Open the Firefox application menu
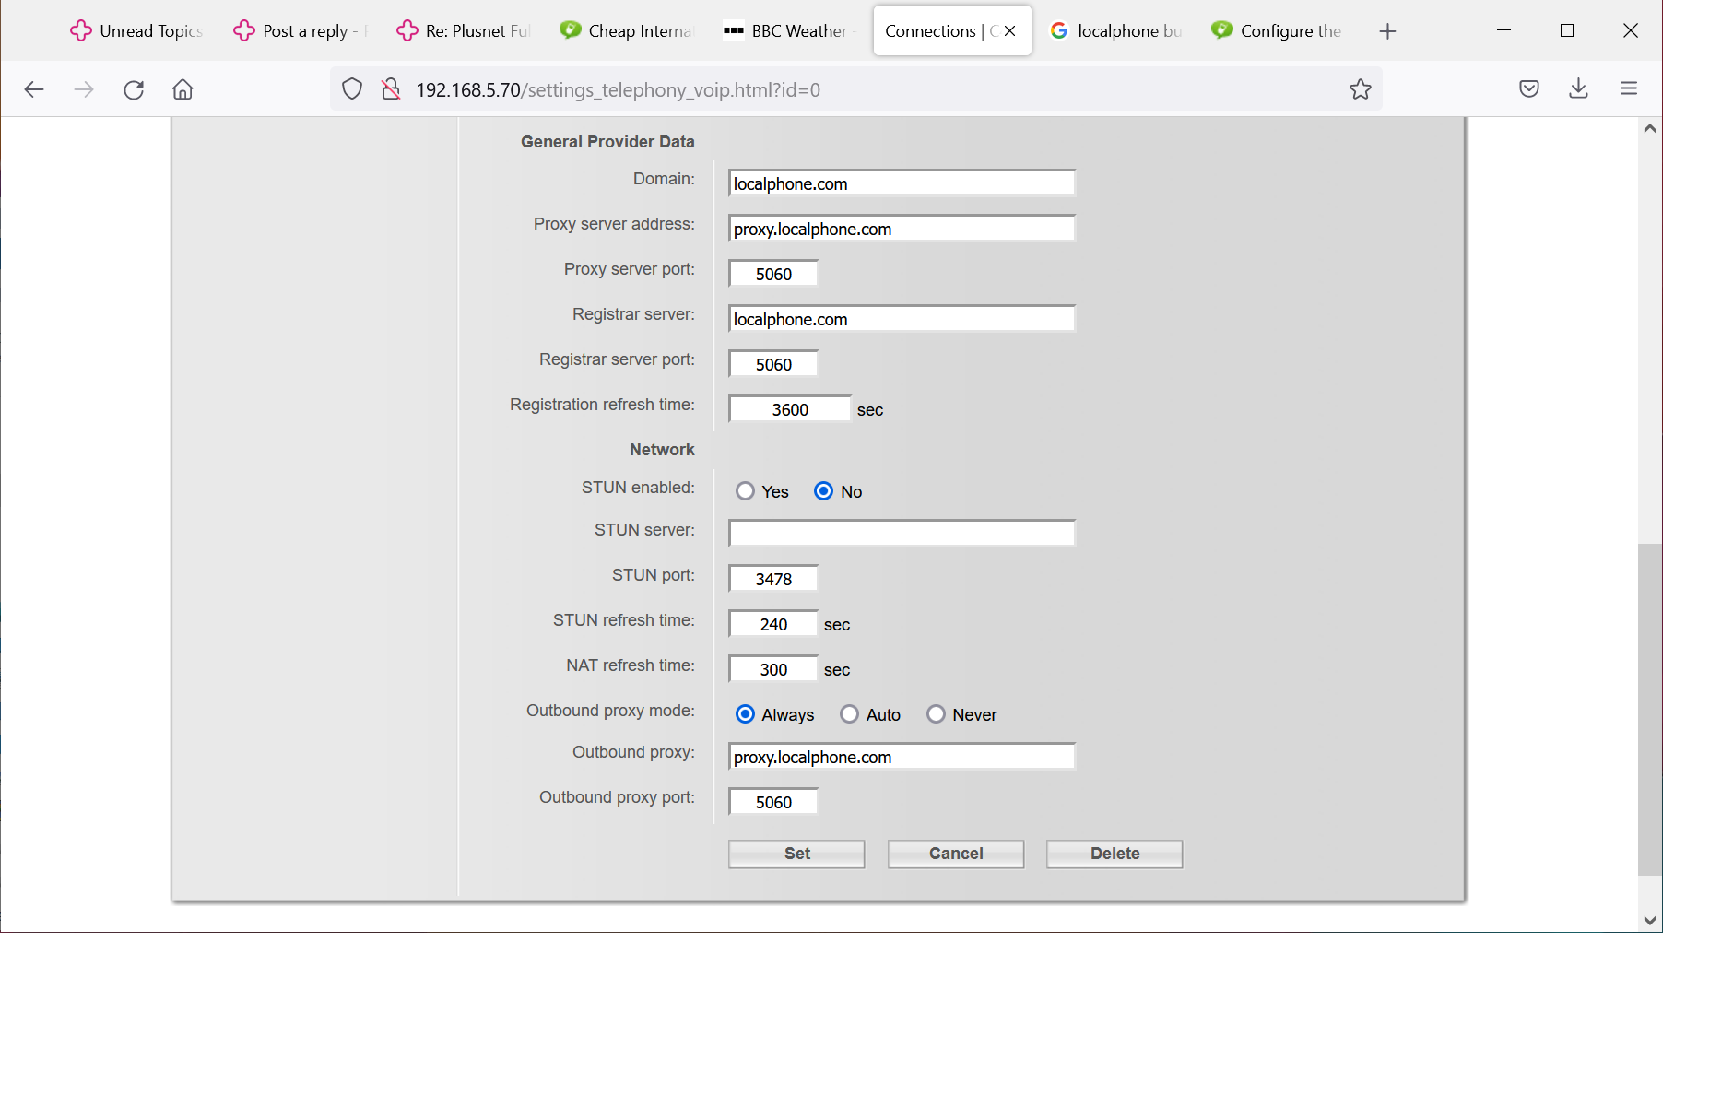The height and width of the screenshot is (1095, 1733). [x=1628, y=88]
